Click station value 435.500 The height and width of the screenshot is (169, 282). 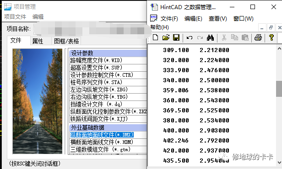click(176, 161)
